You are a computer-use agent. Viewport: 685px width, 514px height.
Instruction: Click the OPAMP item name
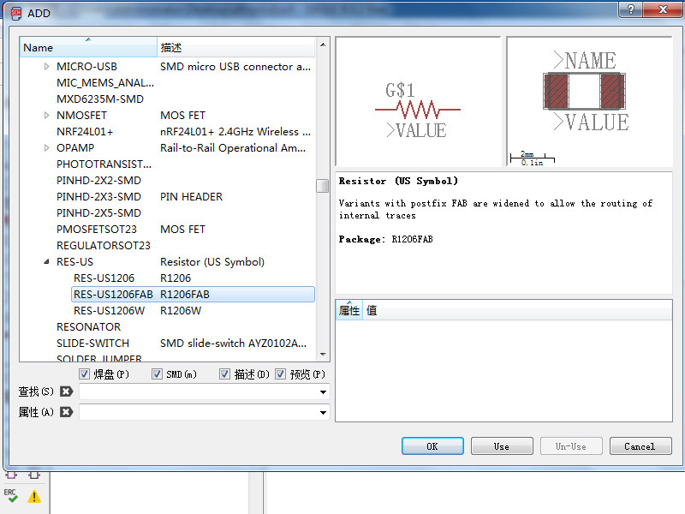coord(75,147)
